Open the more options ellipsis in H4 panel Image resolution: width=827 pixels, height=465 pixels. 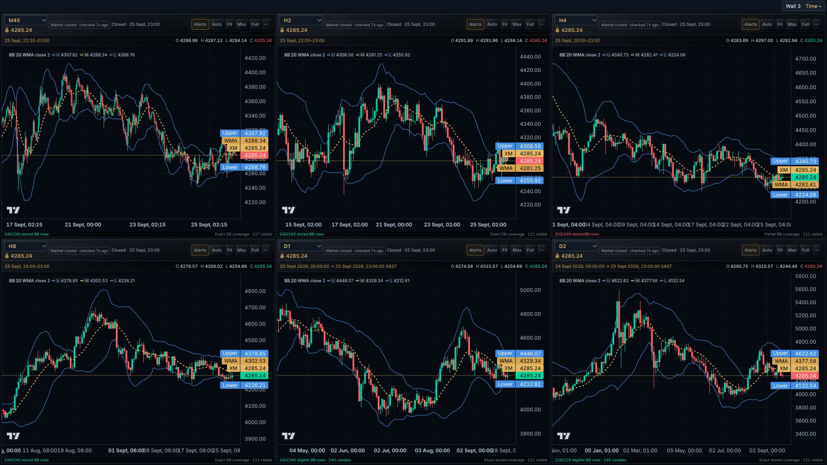point(817,25)
